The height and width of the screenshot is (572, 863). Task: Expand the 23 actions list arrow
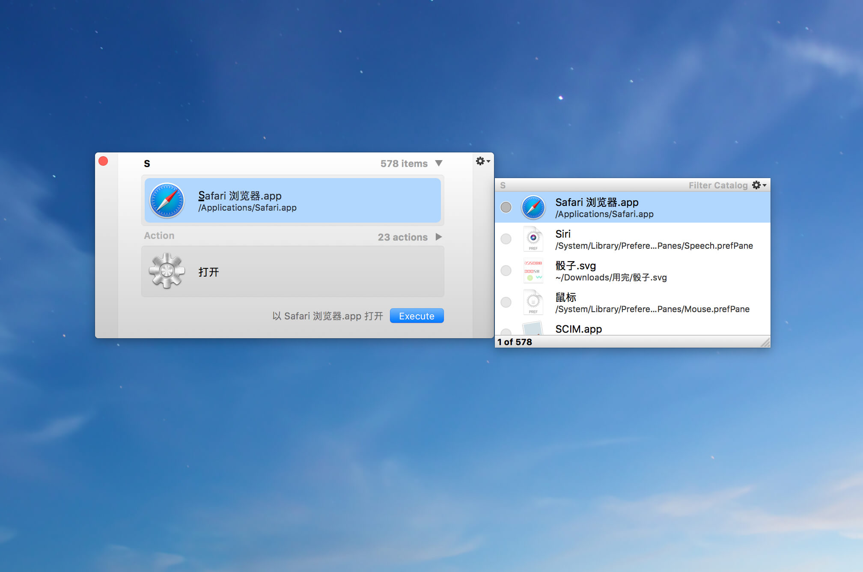point(439,237)
